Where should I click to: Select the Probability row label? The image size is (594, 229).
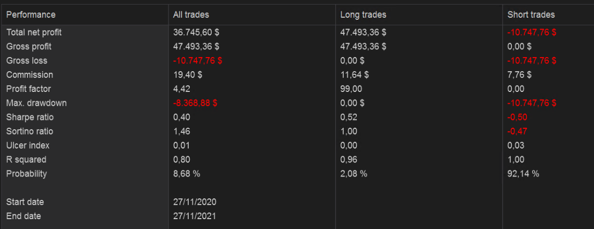point(27,173)
